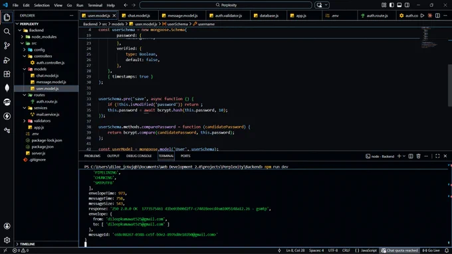
Task: Open the Run and Debug view icon
Action: click(7, 60)
